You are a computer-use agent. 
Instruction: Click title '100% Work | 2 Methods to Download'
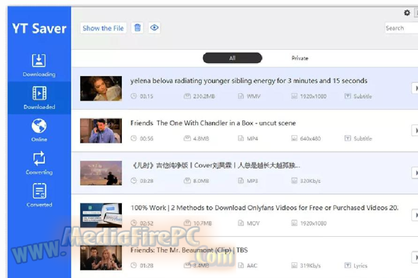[265, 208]
